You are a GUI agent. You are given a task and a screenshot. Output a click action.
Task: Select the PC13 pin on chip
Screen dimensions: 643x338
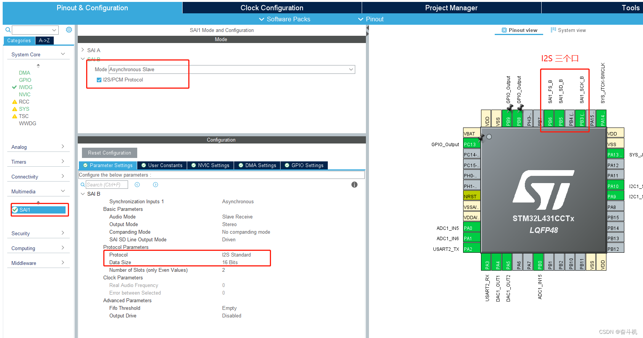tap(471, 144)
